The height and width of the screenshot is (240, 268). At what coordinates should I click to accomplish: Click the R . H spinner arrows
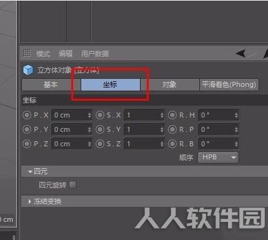click(237, 115)
